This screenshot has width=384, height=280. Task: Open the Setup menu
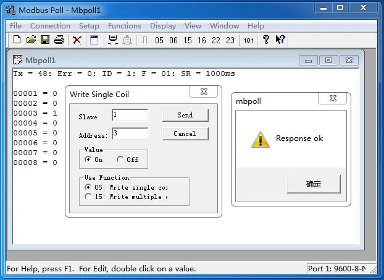coord(89,26)
